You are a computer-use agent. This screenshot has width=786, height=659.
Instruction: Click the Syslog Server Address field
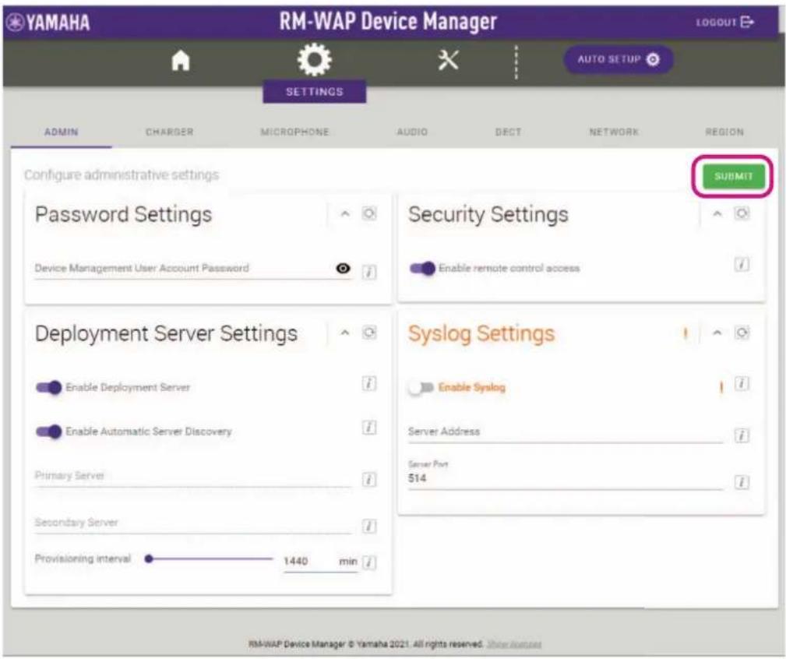pyautogui.click(x=566, y=433)
